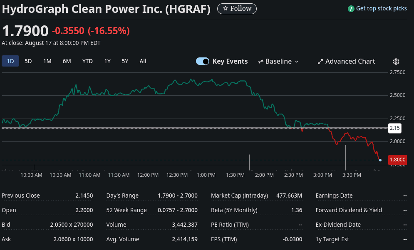
Task: Select the 1D time range tab
Action: click(10, 62)
